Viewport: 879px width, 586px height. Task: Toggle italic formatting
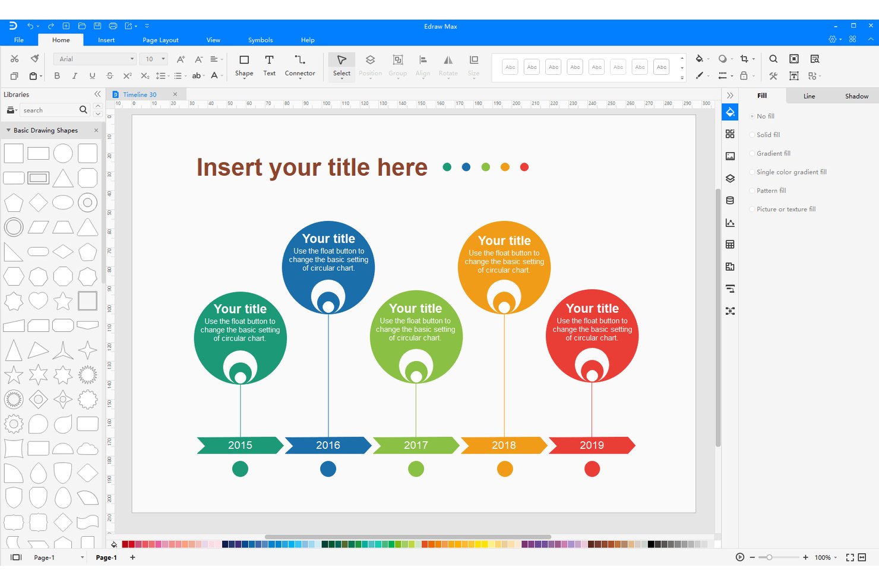click(74, 75)
